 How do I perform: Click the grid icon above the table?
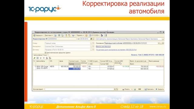coord(38,58)
